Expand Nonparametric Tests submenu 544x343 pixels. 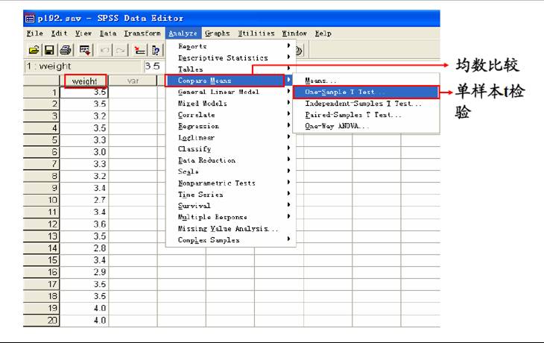point(231,183)
